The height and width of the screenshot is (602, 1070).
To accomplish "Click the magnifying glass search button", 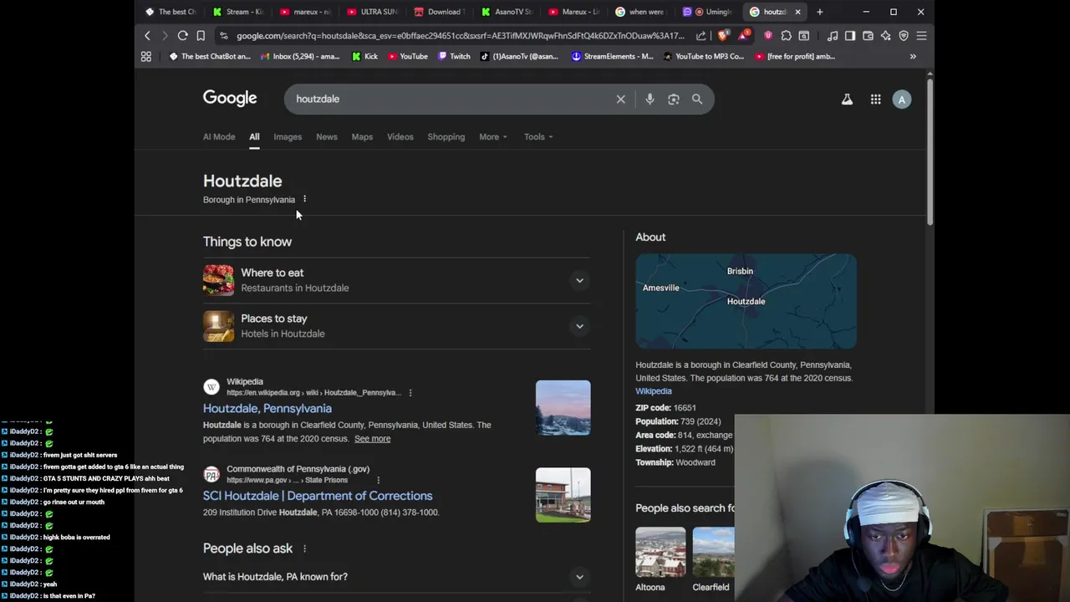I will [x=697, y=99].
